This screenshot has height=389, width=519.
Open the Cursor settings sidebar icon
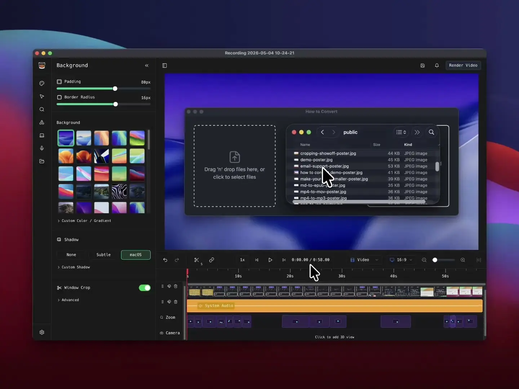[42, 97]
